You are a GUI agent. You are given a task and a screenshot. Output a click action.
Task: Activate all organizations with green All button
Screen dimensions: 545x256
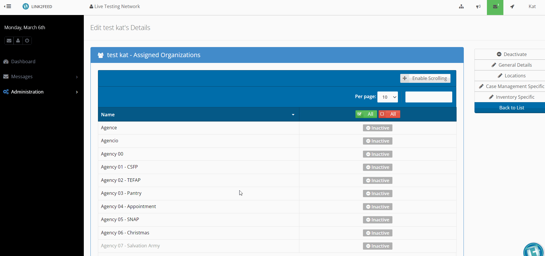[366, 114]
